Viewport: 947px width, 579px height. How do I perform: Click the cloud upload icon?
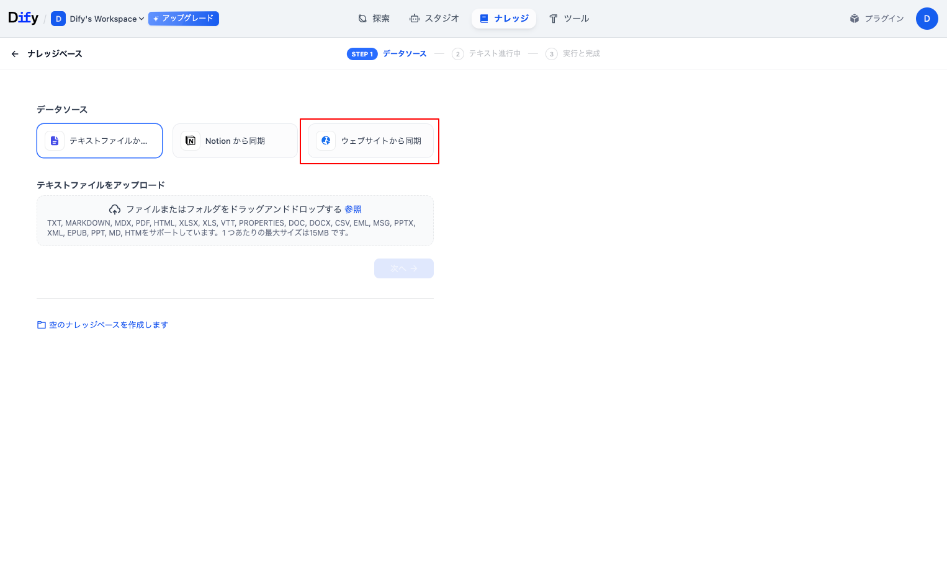pyautogui.click(x=115, y=210)
